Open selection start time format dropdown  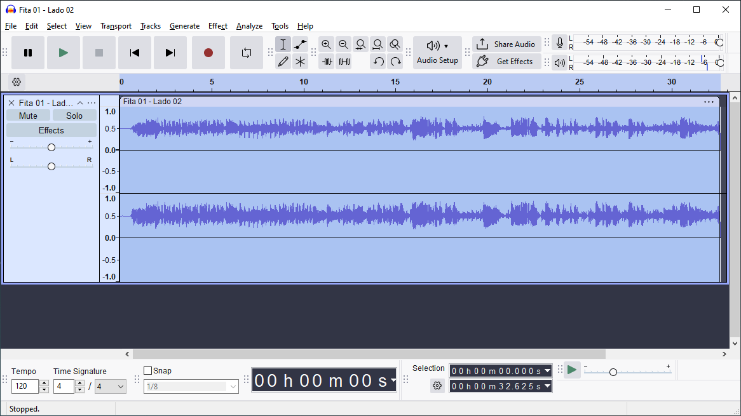547,371
